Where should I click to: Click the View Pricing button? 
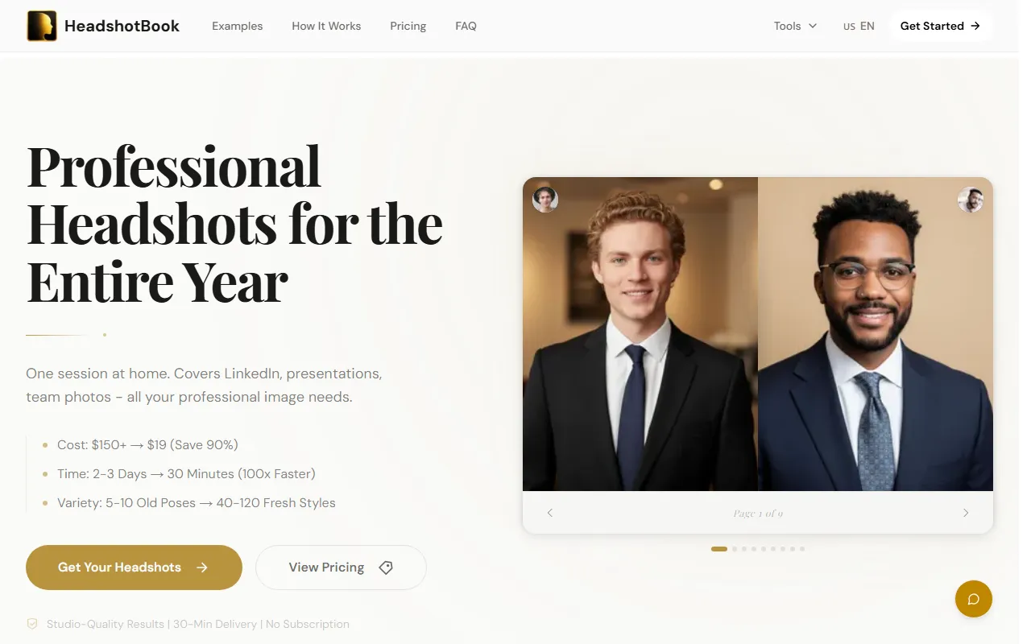point(341,568)
